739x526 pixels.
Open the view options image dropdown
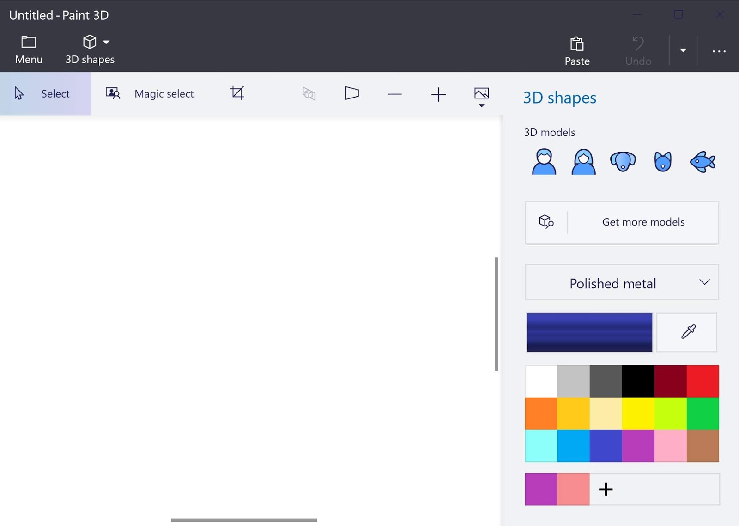(481, 96)
